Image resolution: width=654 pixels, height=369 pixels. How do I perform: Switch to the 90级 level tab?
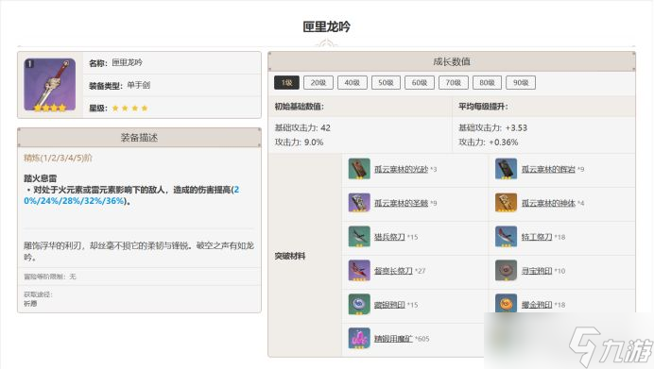point(521,82)
